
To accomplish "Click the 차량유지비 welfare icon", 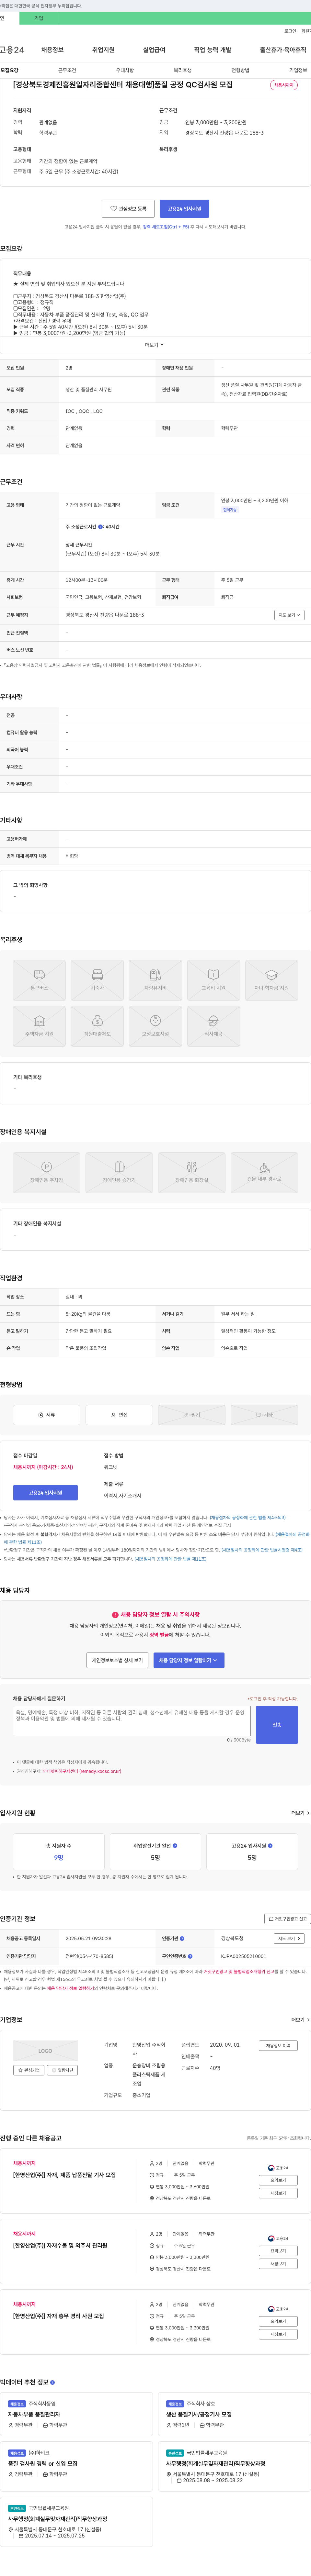I will tap(155, 980).
